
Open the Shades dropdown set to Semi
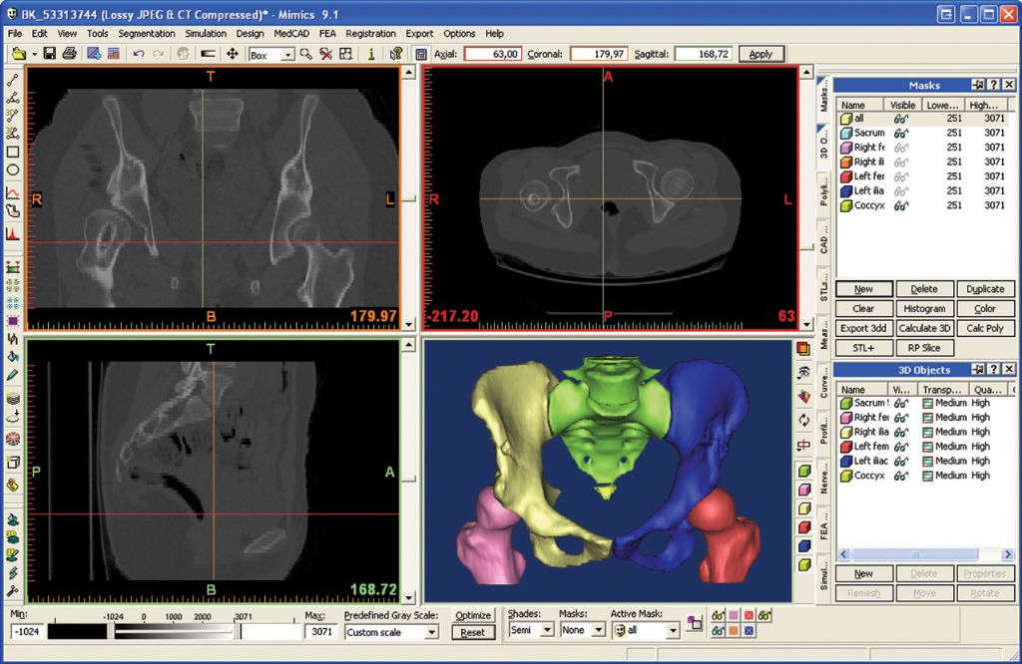(547, 630)
